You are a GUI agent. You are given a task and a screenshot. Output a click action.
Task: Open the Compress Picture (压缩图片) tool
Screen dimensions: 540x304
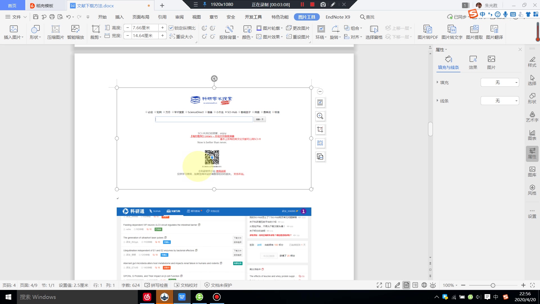55,32
